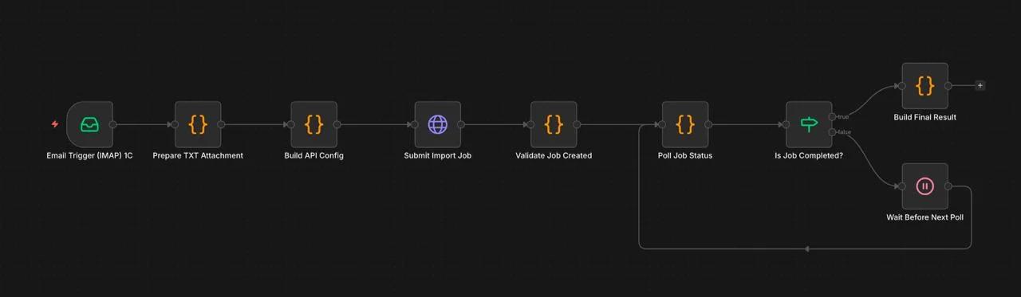Select the Wait Before Next Poll node
1021x297 pixels.
point(925,186)
